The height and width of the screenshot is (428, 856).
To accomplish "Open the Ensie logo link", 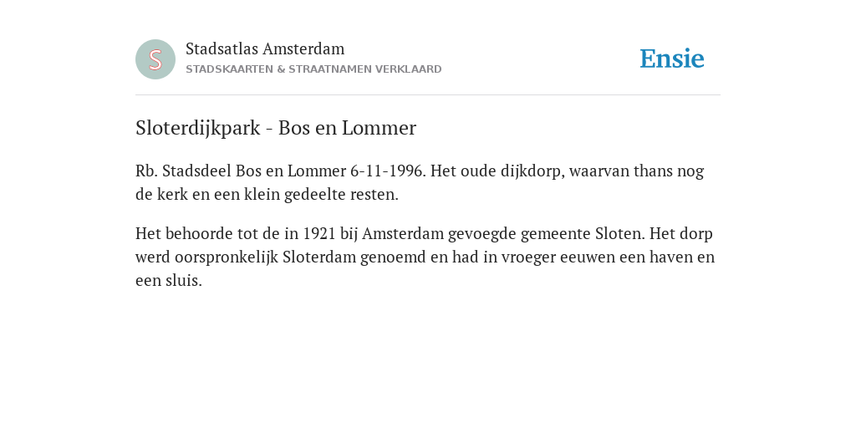I will [x=672, y=59].
